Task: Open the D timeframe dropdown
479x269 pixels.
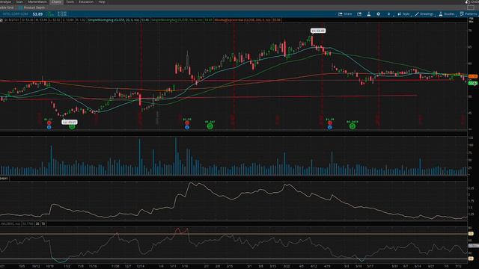Action: (x=388, y=14)
